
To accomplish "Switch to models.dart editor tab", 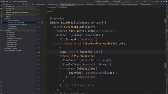I will coord(42,4).
